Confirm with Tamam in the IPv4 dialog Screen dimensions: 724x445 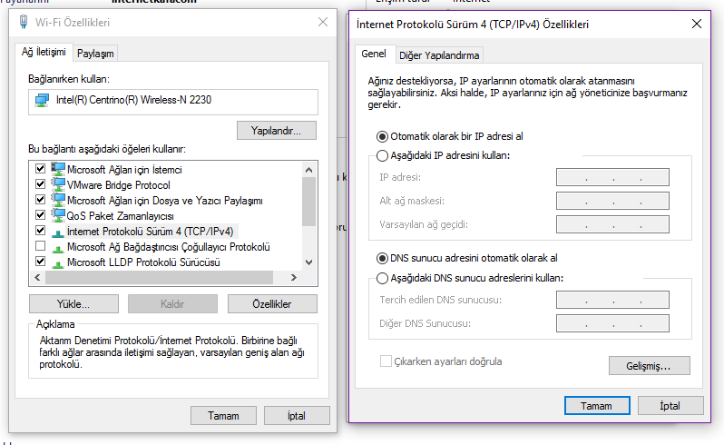[597, 406]
